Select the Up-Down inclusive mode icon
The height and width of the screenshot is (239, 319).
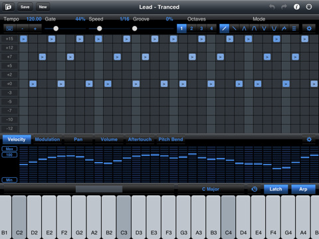click(x=254, y=29)
